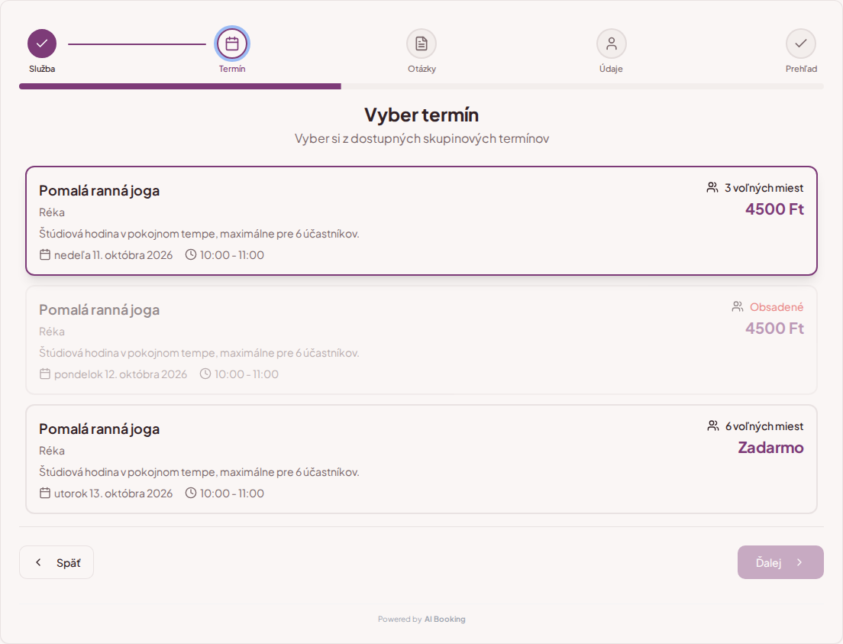Click clock icon in the pondelok 12. októbra card
The width and height of the screenshot is (843, 644).
(x=205, y=374)
